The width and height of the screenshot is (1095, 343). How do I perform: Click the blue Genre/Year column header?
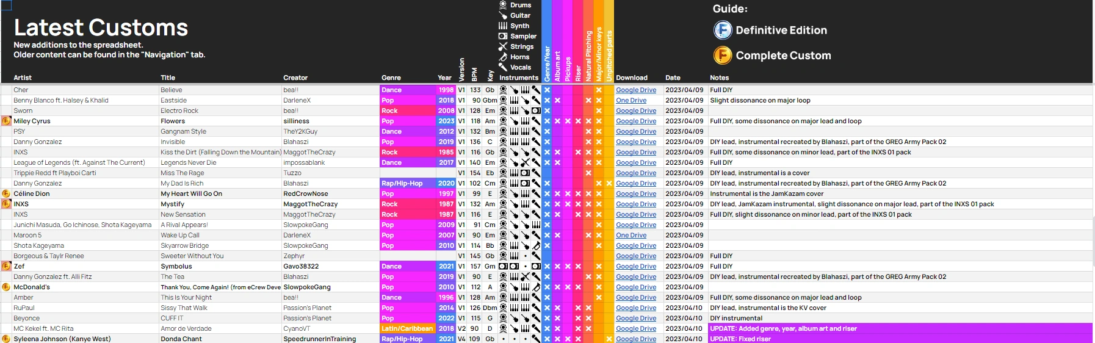[547, 42]
